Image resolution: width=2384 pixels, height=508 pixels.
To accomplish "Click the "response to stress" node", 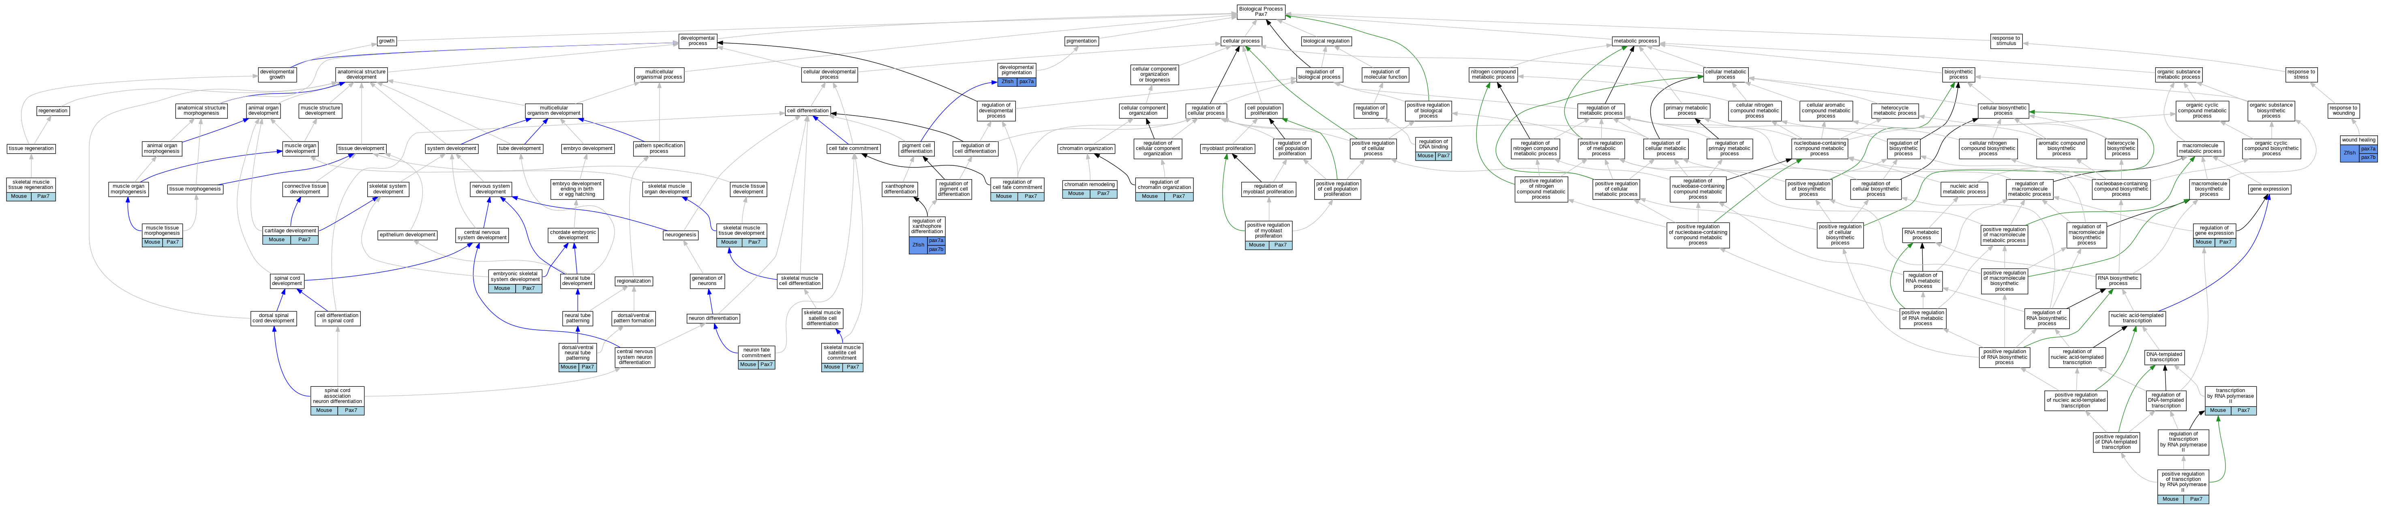I will tap(2301, 74).
